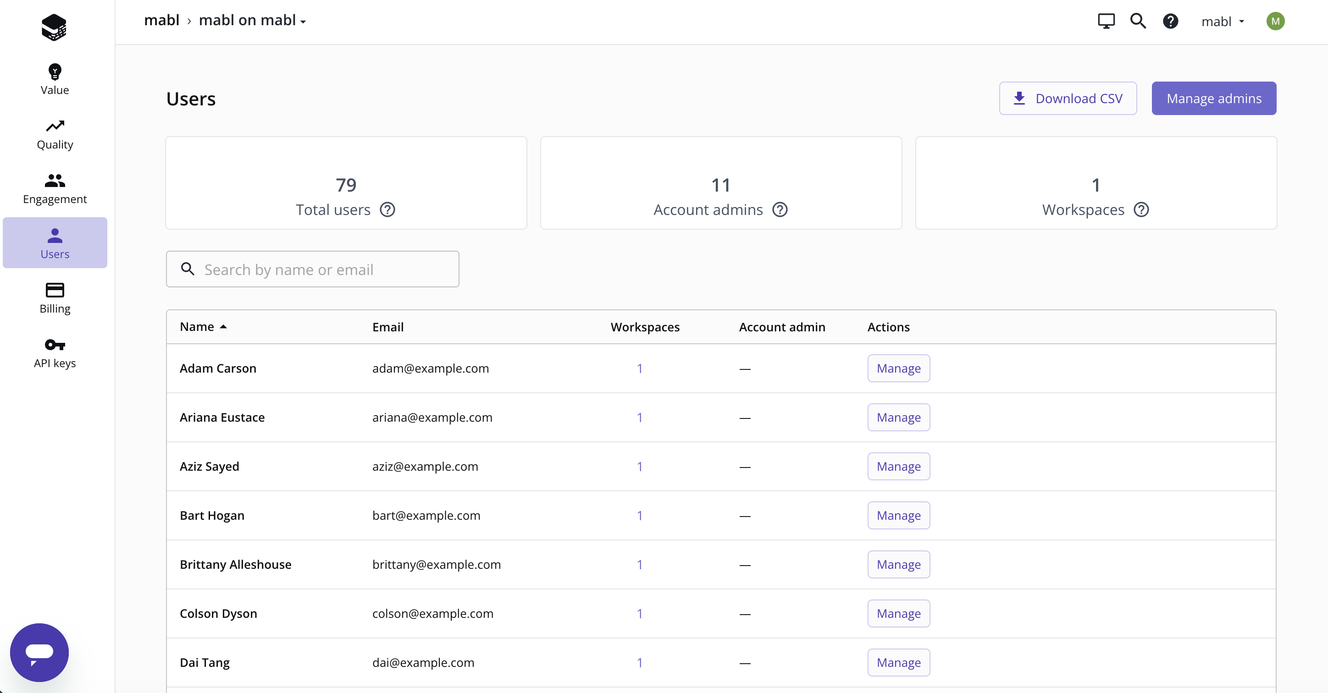This screenshot has width=1328, height=693.
Task: Click the Users page heading
Action: (x=191, y=99)
